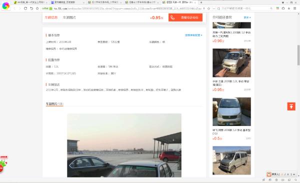Switch to the third browser tab
Image resolution: width=300 pixels, height=183 pixels.
[104, 2]
